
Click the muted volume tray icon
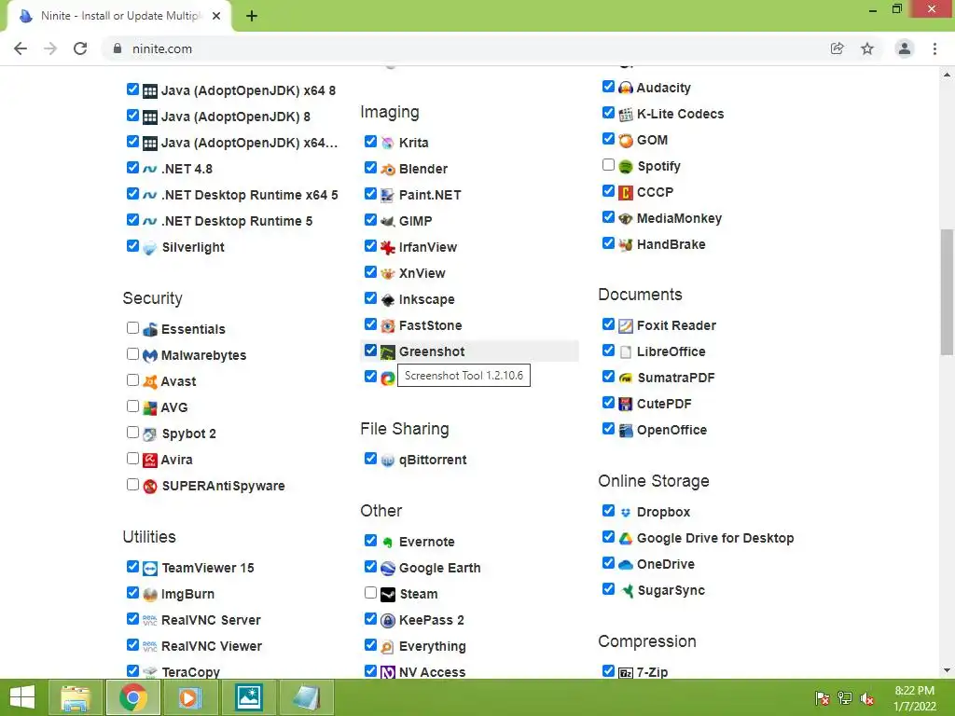867,698
